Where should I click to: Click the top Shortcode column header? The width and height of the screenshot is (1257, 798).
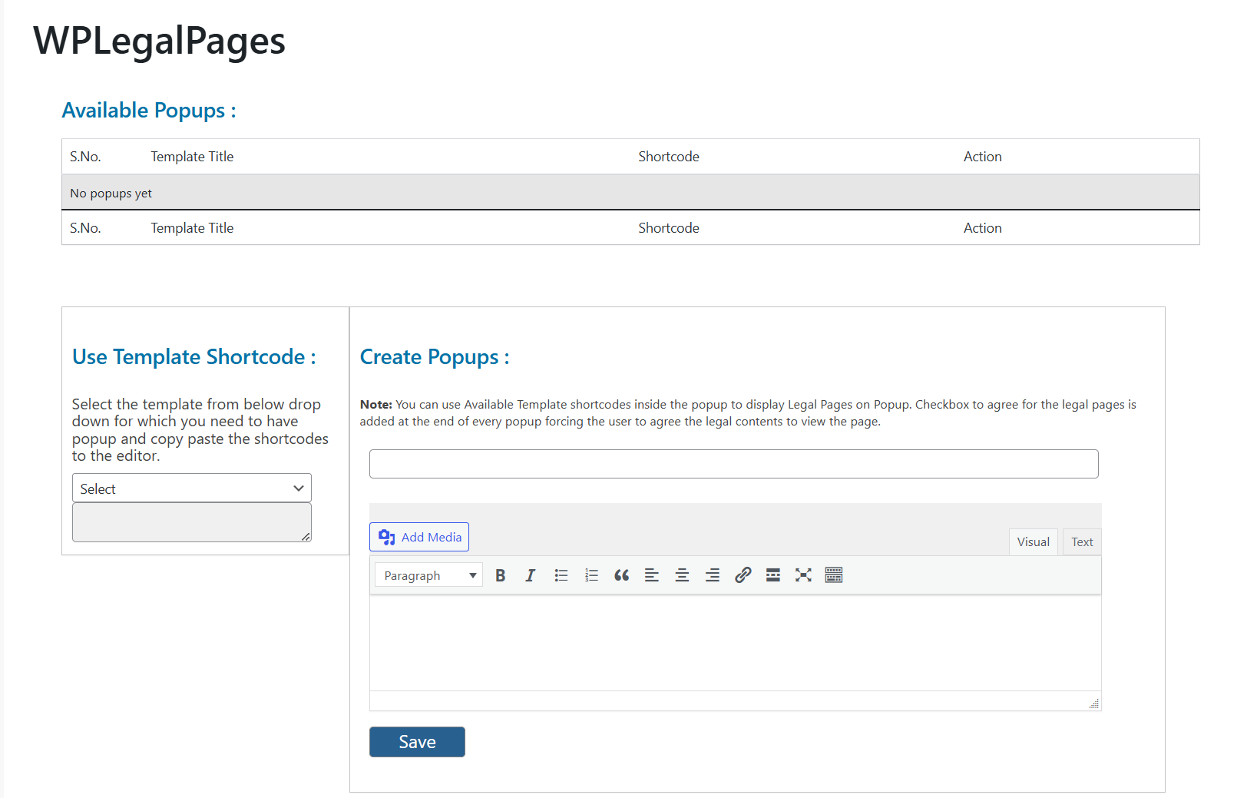(x=669, y=157)
